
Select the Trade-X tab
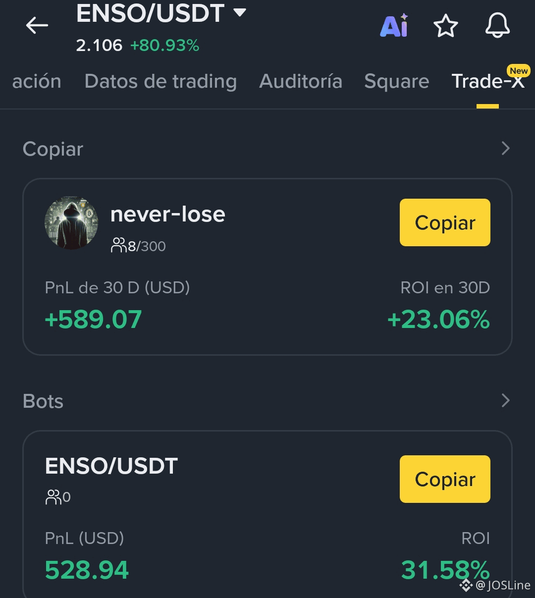point(487,81)
